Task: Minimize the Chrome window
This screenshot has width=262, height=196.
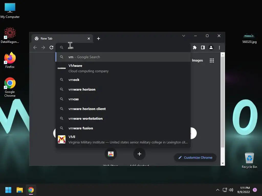Action: (x=195, y=36)
